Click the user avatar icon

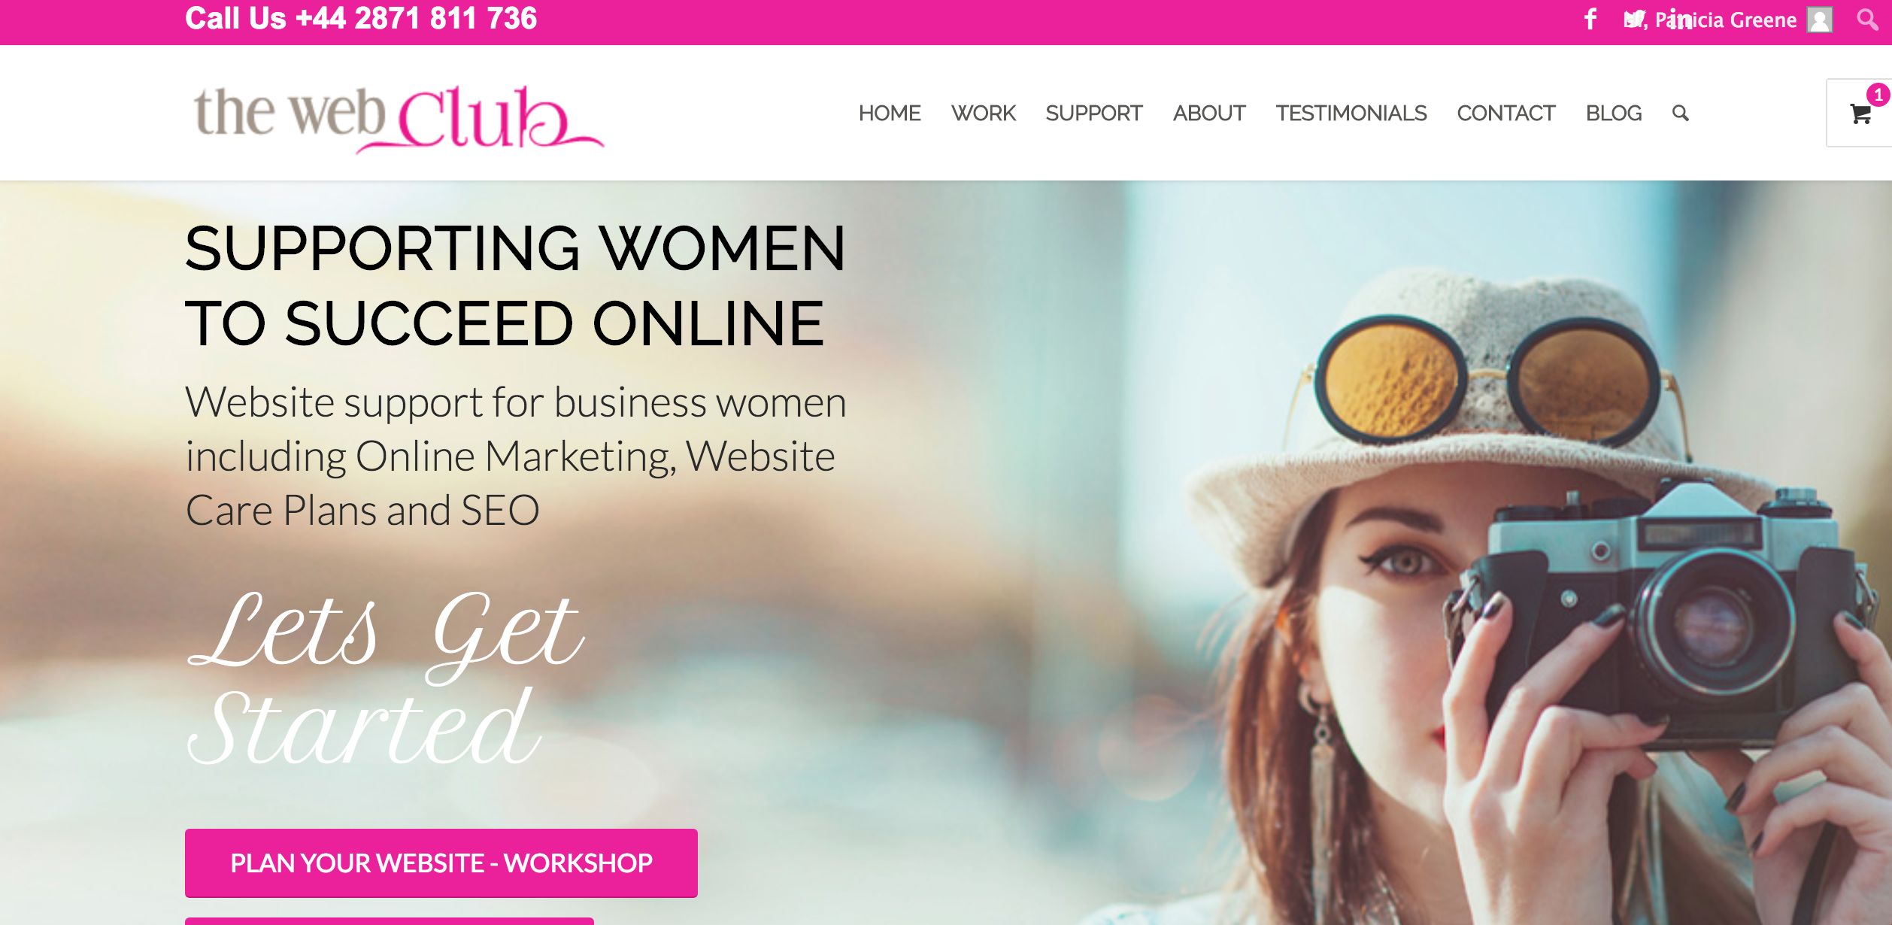point(1820,20)
